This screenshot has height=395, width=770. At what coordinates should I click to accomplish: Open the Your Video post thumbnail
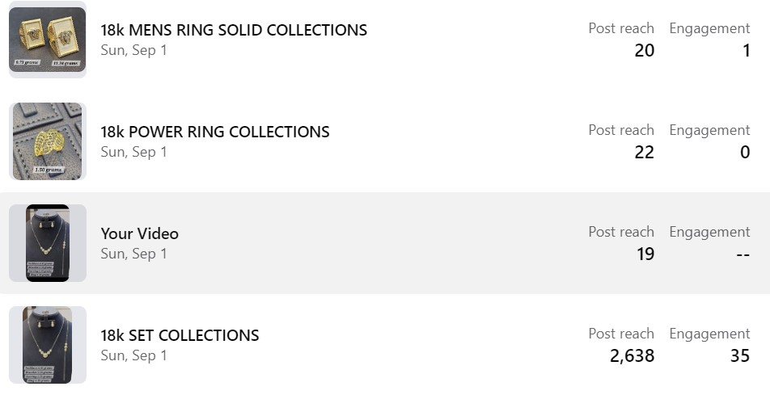[48, 243]
